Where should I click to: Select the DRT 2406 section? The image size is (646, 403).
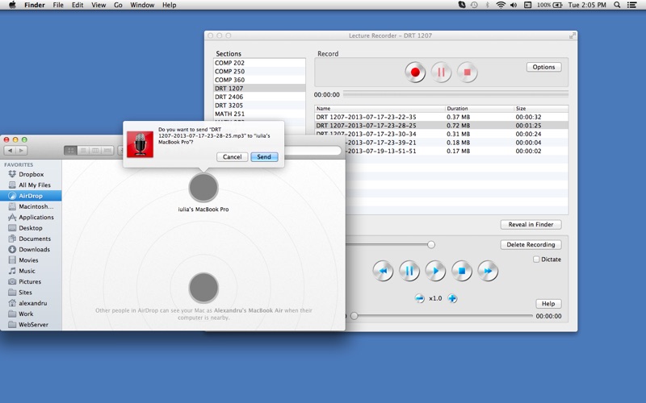pos(259,97)
